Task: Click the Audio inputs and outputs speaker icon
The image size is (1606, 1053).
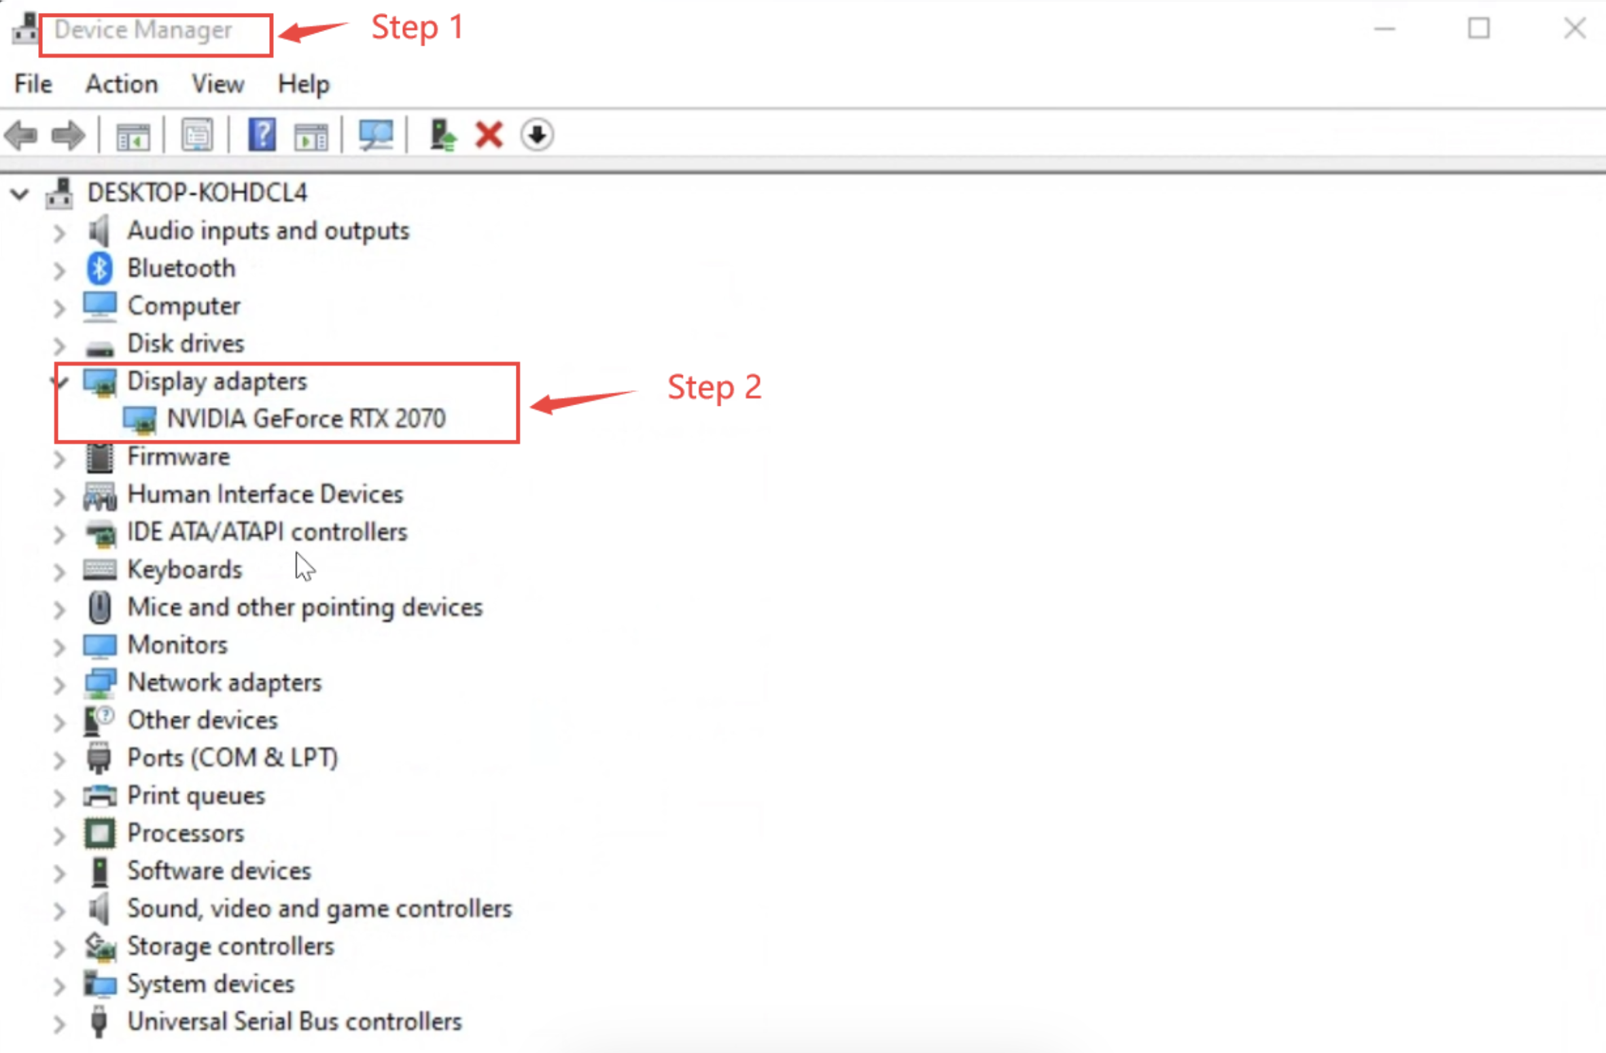Action: 99,230
